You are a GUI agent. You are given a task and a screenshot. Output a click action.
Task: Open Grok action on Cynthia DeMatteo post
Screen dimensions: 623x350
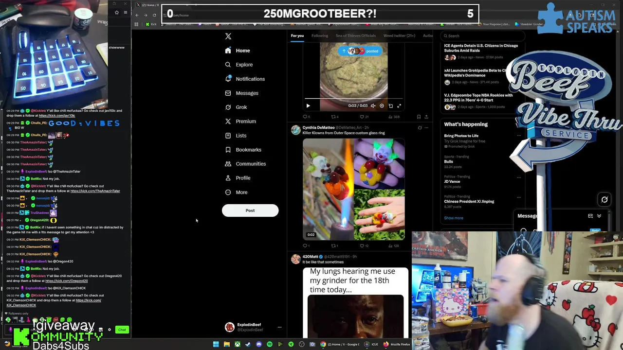(x=420, y=128)
